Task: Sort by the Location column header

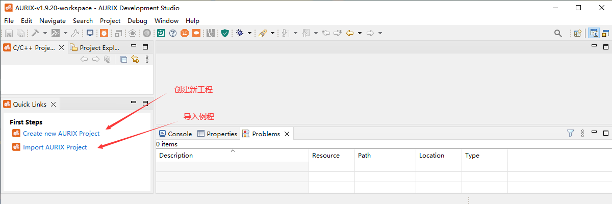Action: click(x=439, y=155)
